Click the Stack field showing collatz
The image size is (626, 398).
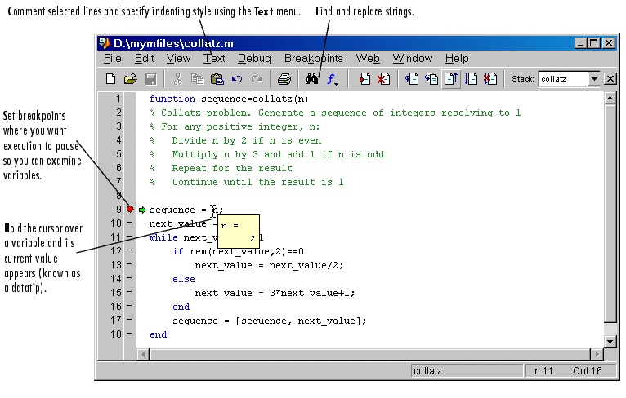pyautogui.click(x=563, y=79)
